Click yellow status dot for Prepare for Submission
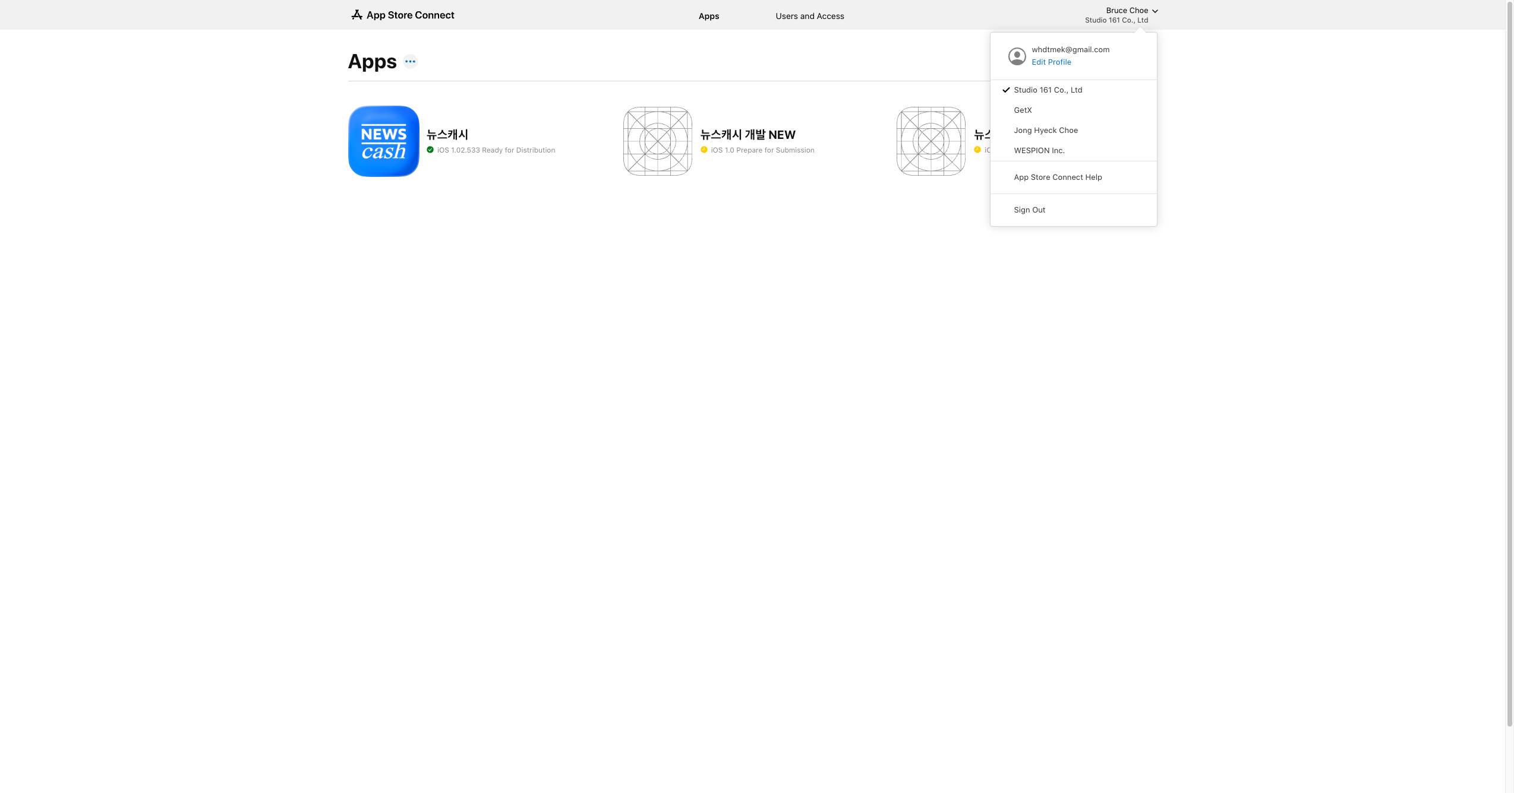 tap(704, 150)
